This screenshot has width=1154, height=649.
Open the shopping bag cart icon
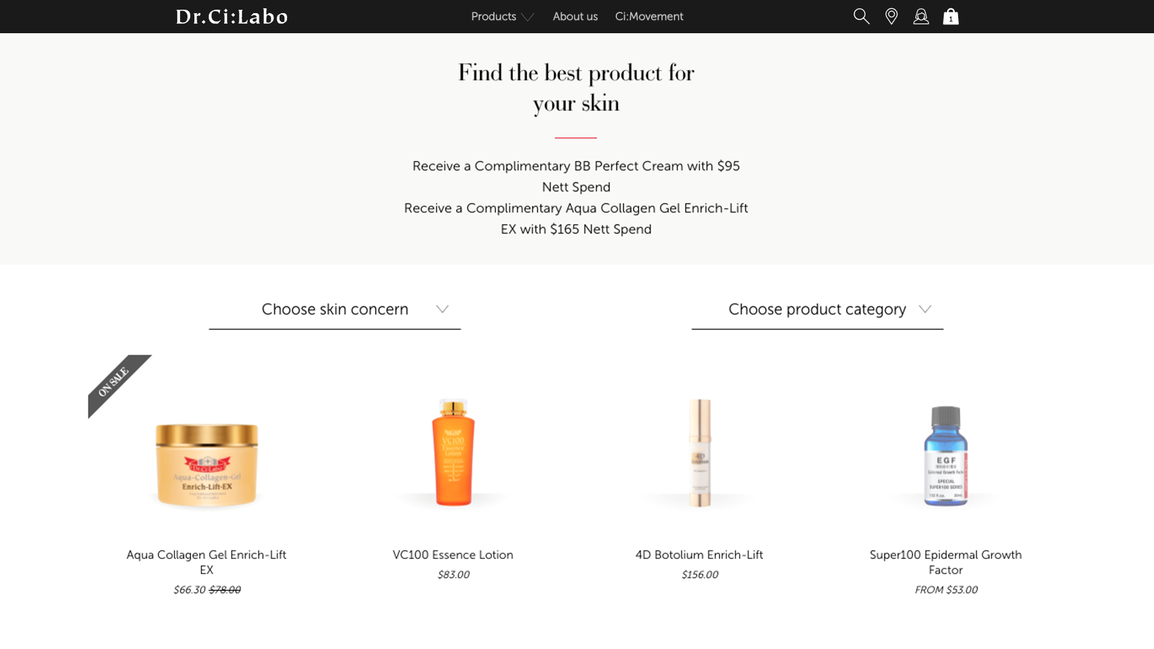(951, 17)
